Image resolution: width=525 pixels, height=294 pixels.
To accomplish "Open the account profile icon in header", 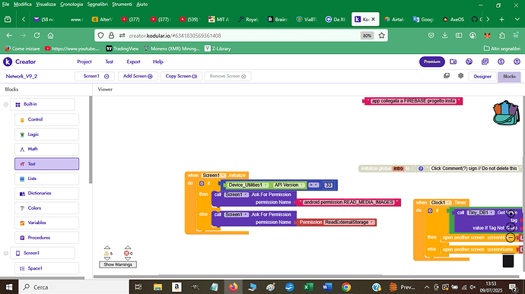I will (517, 62).
